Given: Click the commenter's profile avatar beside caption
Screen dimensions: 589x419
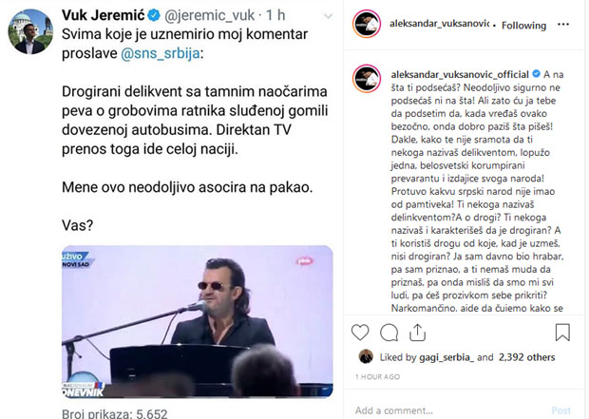Looking at the screenshot, I should pos(367,79).
